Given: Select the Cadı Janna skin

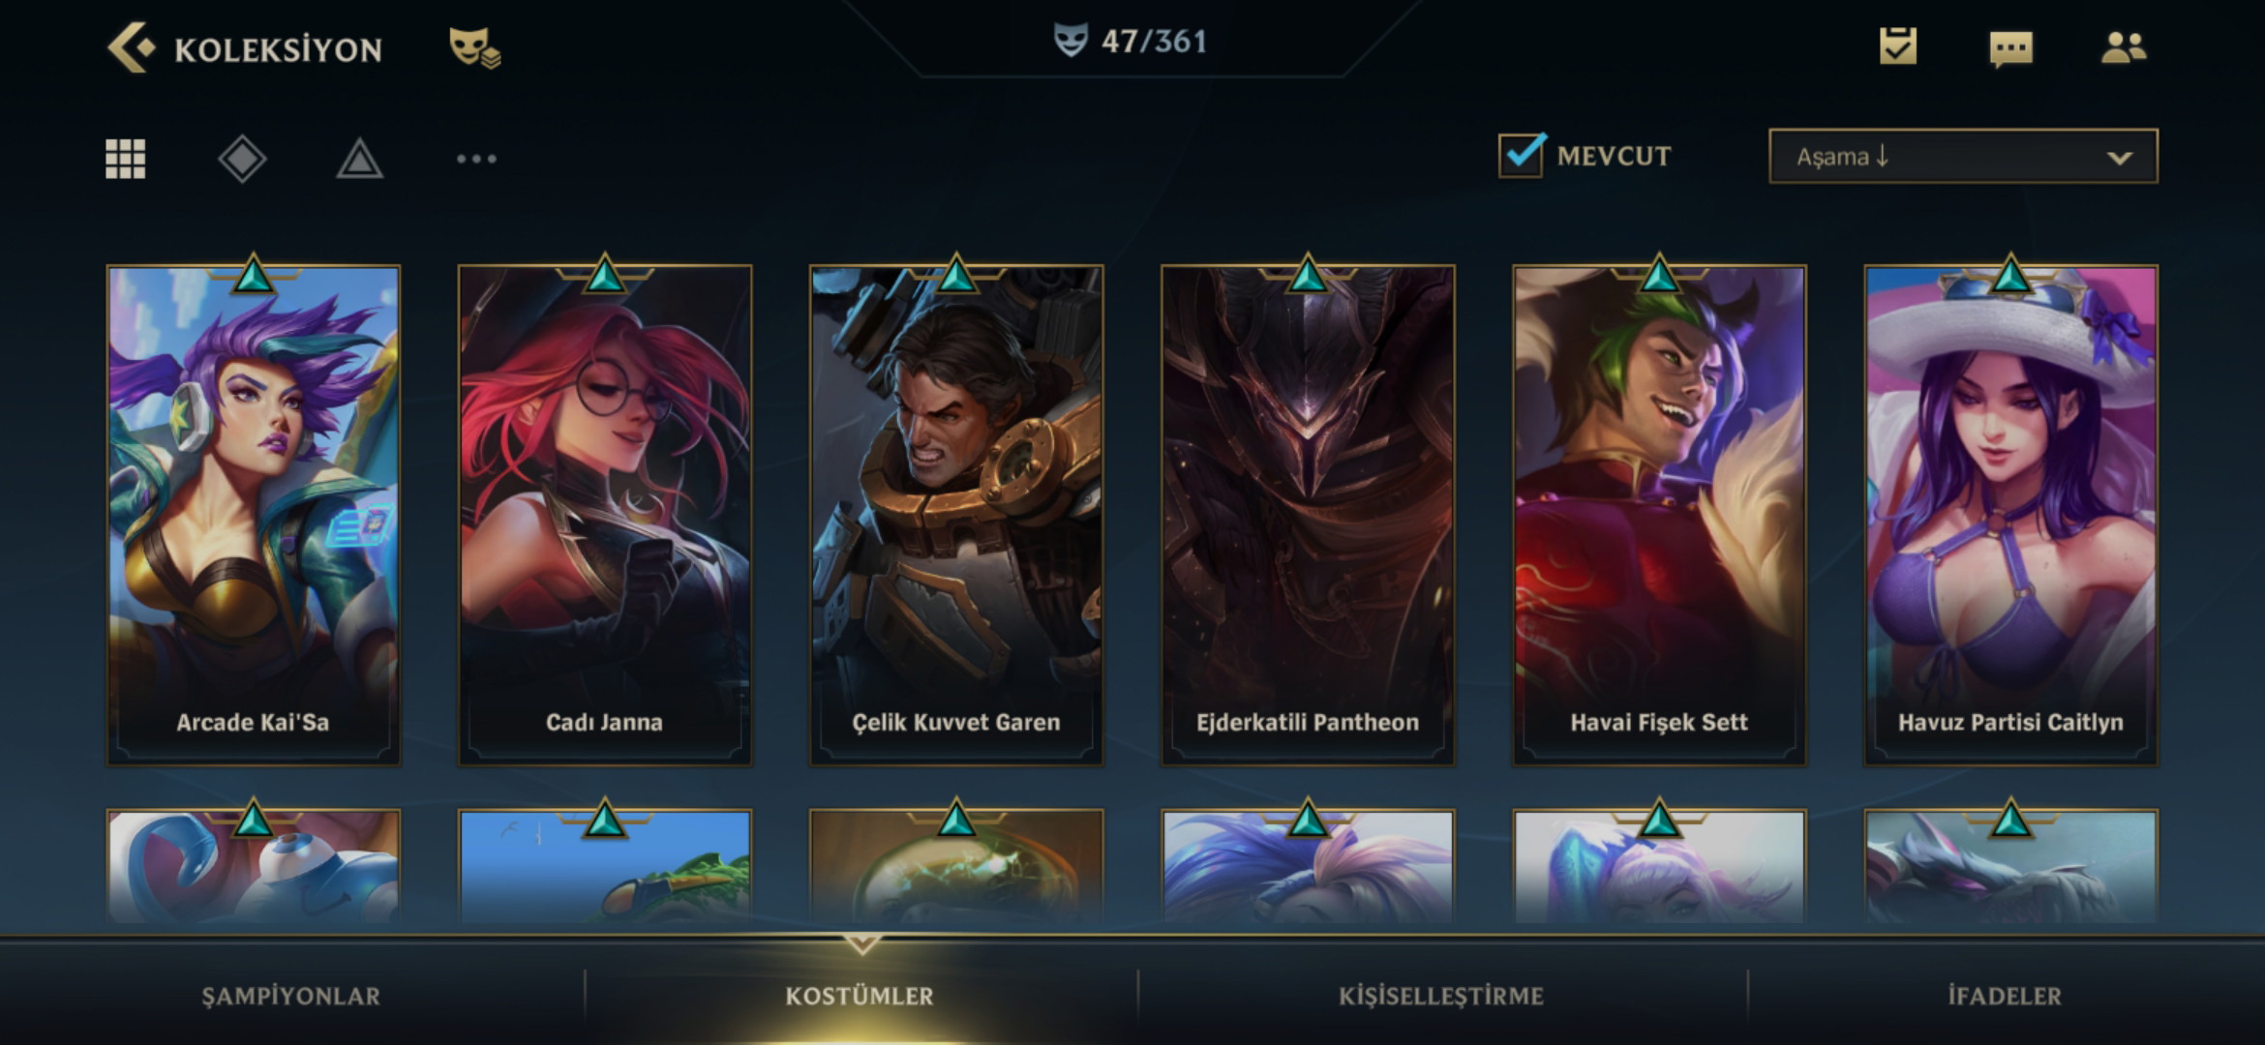Looking at the screenshot, I should [604, 515].
